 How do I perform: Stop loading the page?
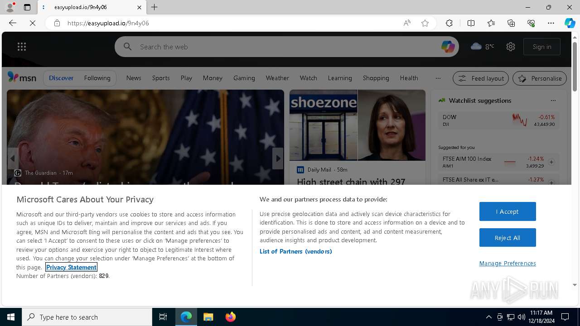(33, 23)
